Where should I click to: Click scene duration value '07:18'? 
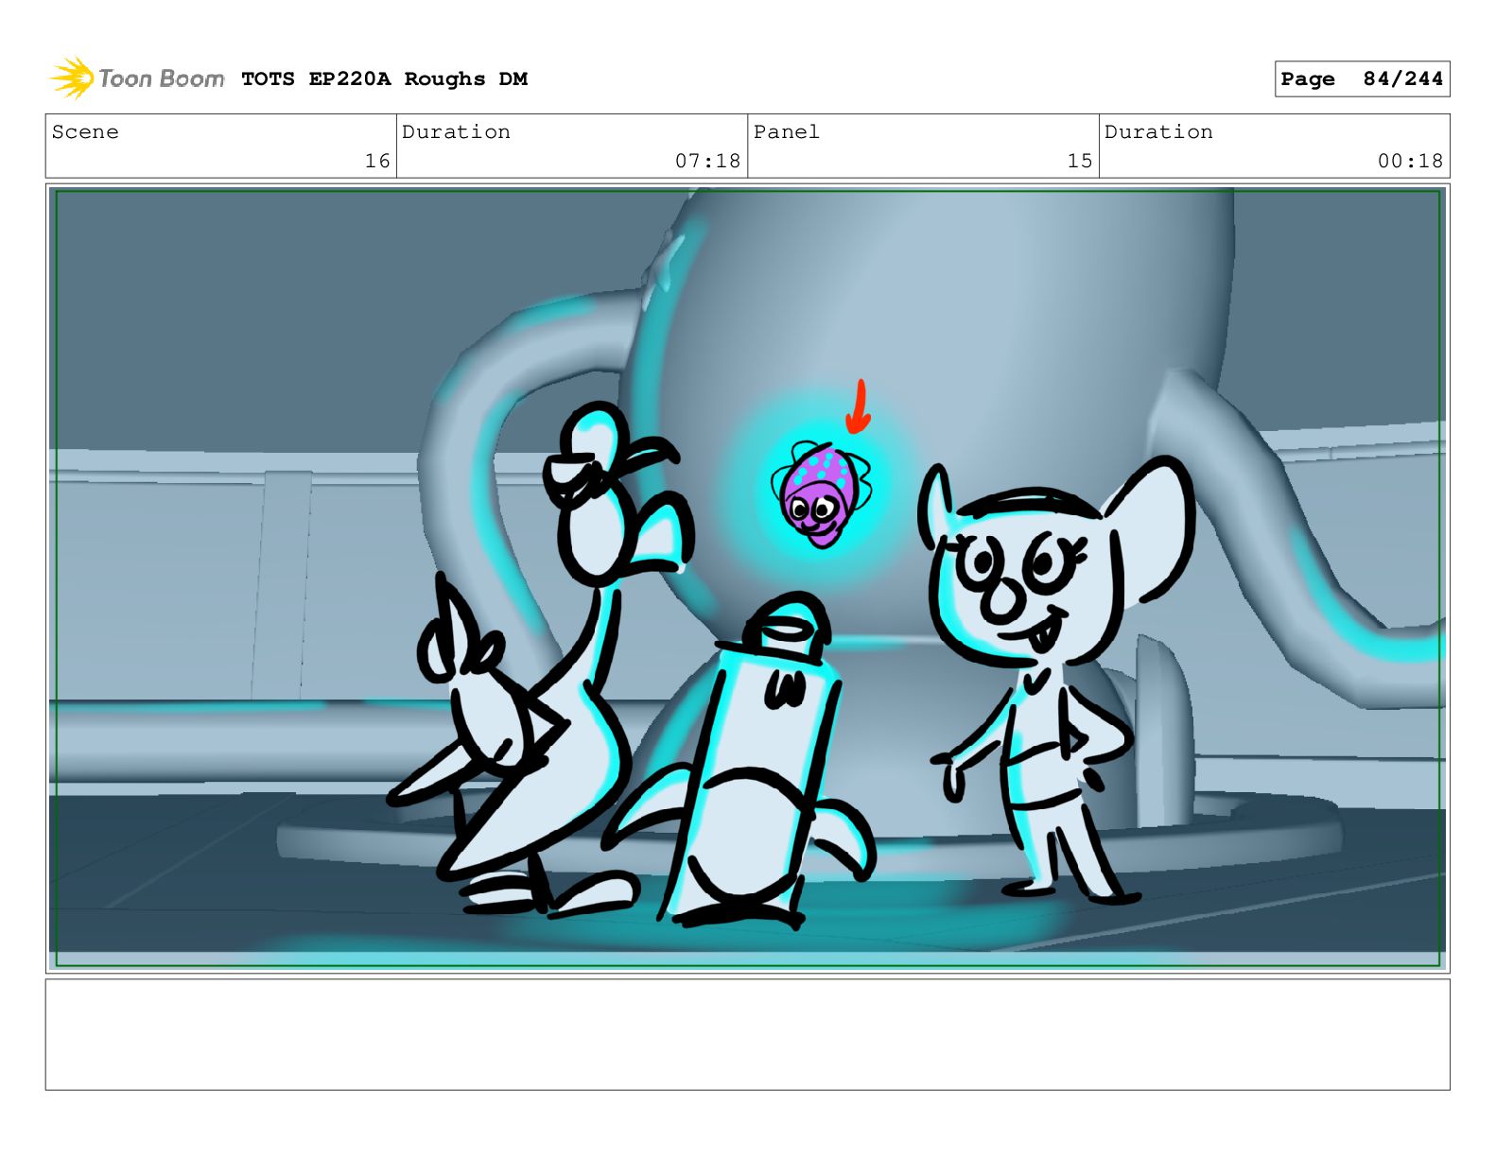707,162
